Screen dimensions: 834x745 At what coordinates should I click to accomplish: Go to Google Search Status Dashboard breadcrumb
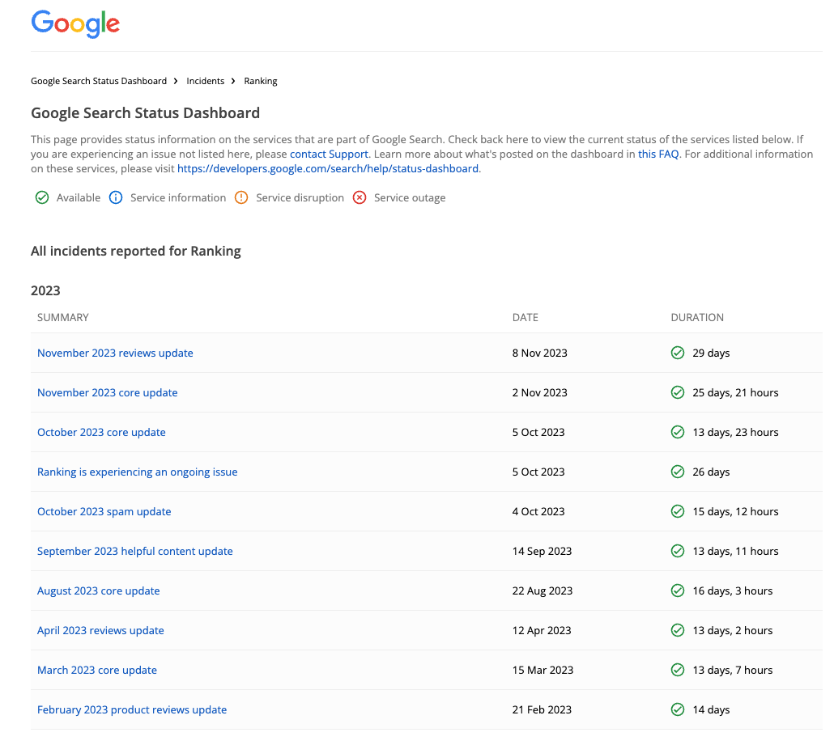[x=99, y=81]
